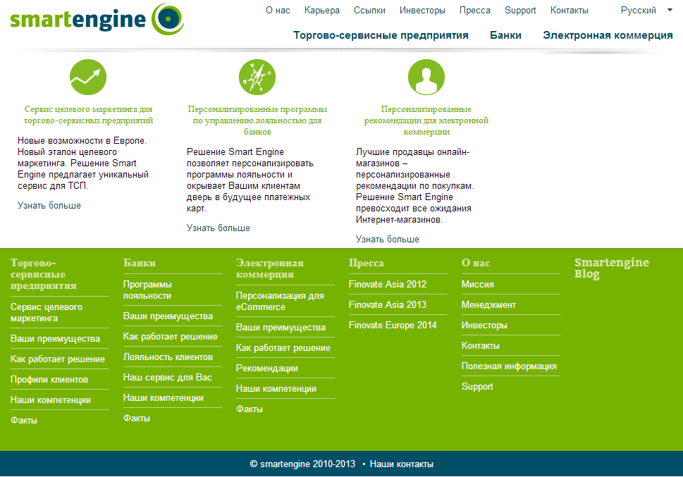The width and height of the screenshot is (683, 477).
Task: Click the smartengine logo
Action: (97, 19)
